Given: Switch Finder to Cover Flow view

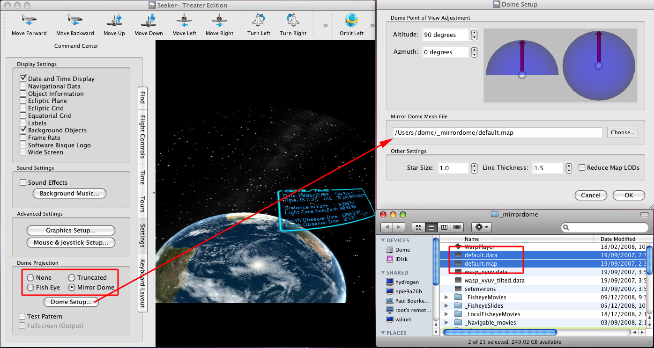Looking at the screenshot, I should pos(457,227).
